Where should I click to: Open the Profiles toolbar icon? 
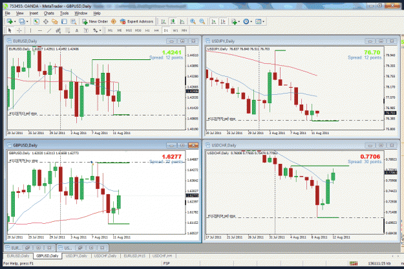tap(22, 21)
